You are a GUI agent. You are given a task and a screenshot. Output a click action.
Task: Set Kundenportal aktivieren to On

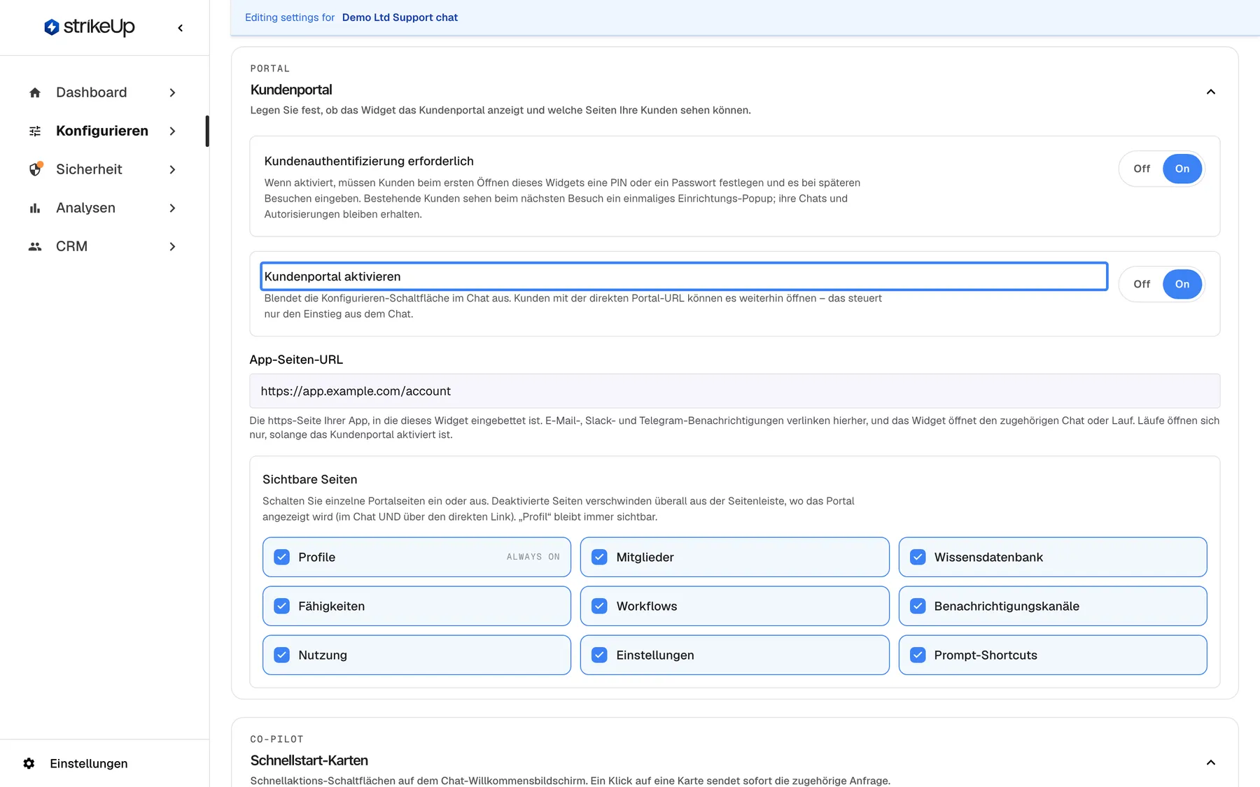[x=1182, y=284]
